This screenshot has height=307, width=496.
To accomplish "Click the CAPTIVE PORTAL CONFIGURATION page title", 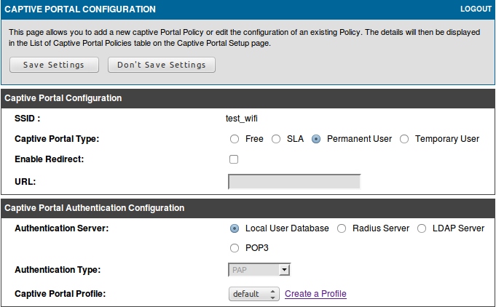I will 80,9.
